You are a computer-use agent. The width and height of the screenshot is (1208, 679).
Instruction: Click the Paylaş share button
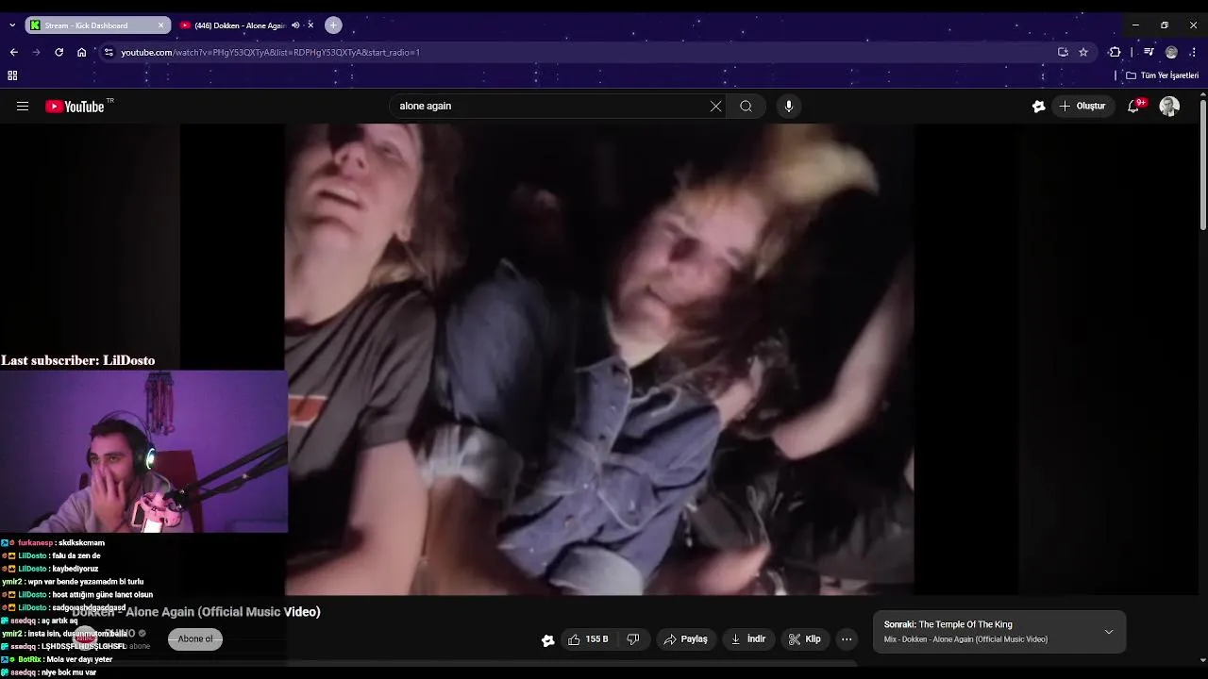[686, 639]
